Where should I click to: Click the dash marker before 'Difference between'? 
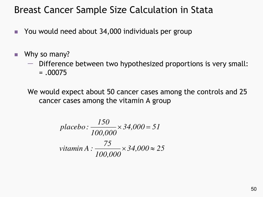point(30,64)
